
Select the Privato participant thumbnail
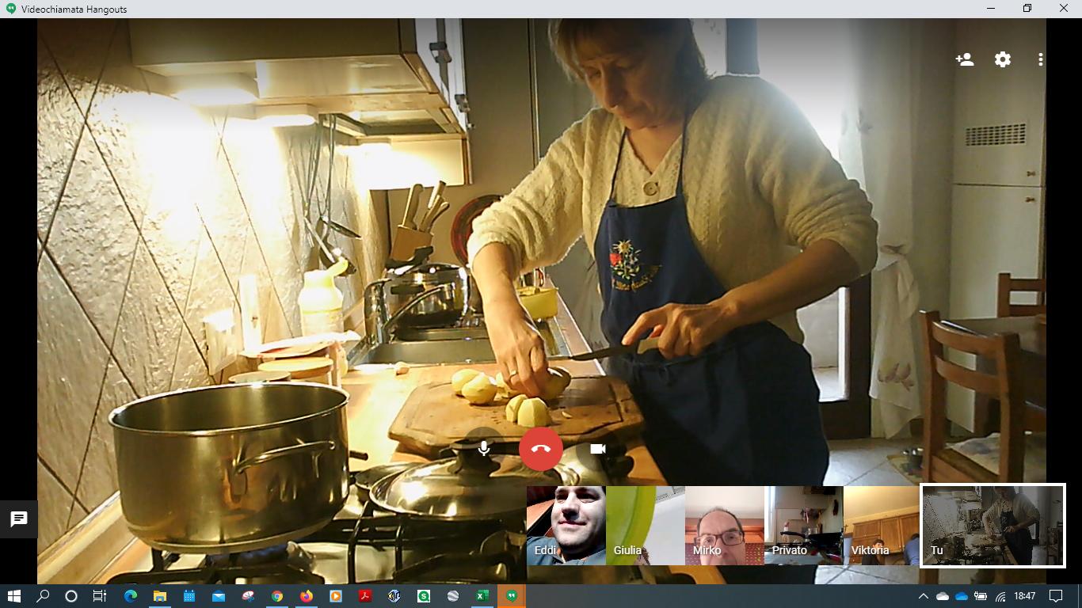point(803,526)
